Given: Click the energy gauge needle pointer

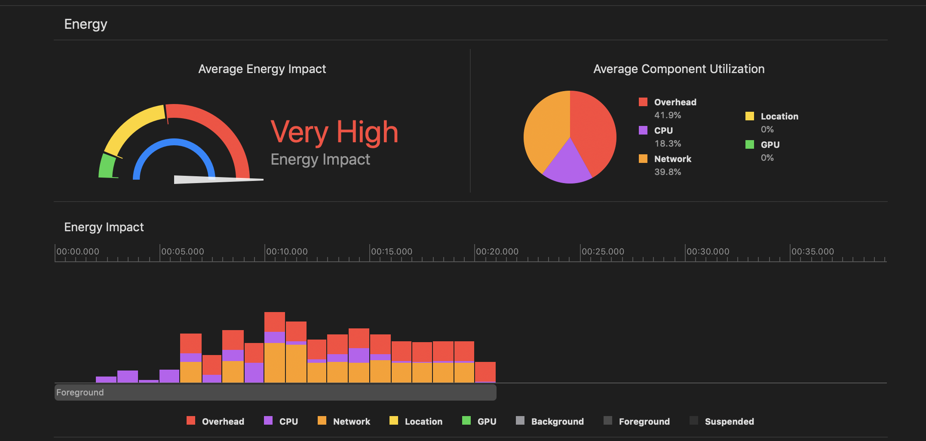Looking at the screenshot, I should (x=215, y=180).
